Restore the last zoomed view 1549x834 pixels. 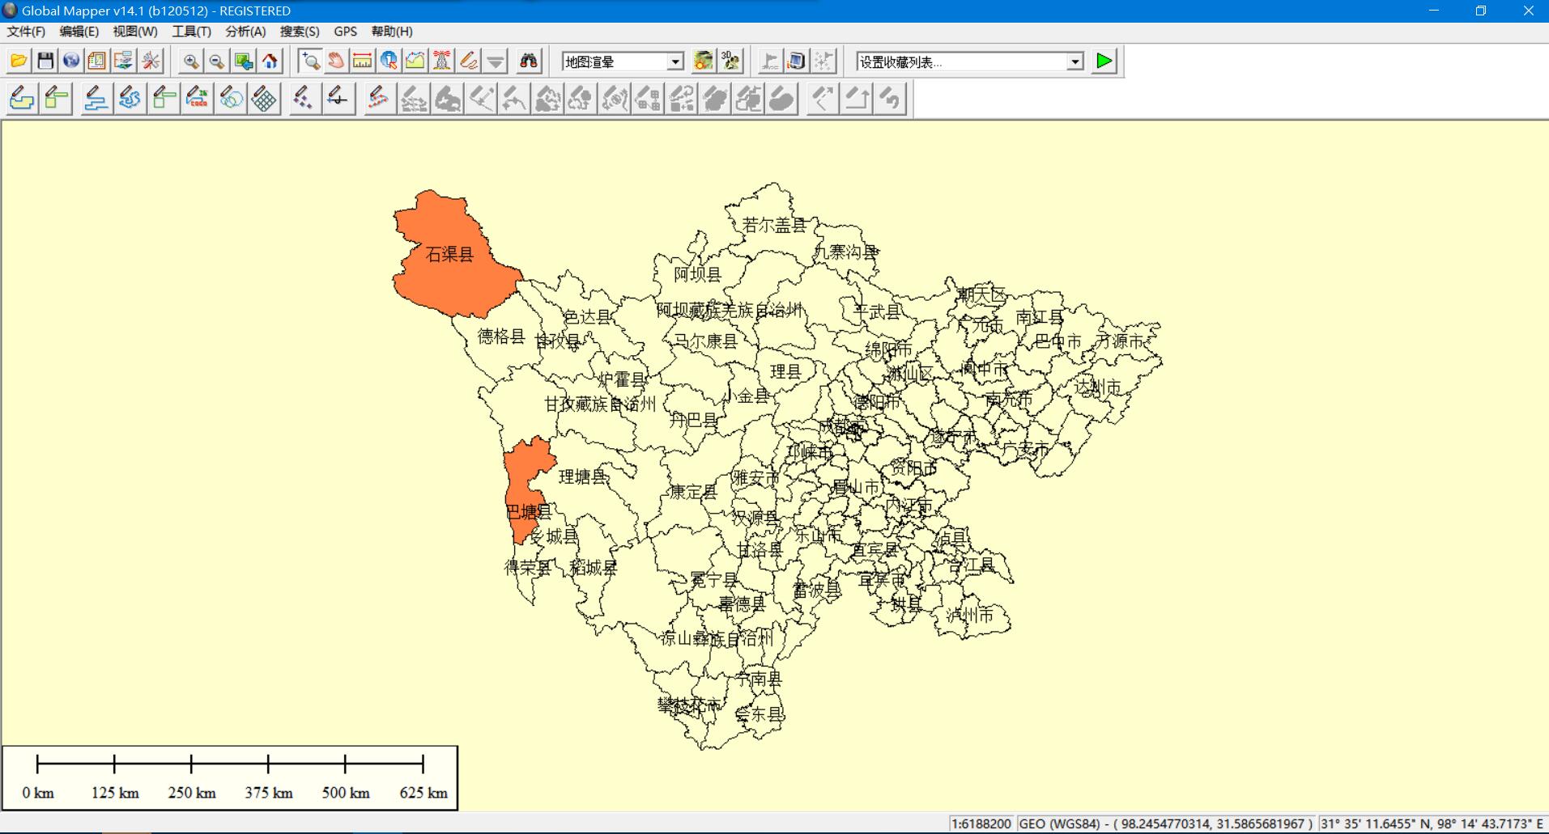[x=243, y=61]
